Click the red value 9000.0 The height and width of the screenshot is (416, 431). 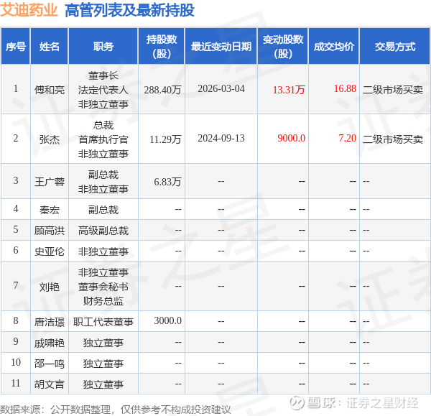click(x=291, y=138)
